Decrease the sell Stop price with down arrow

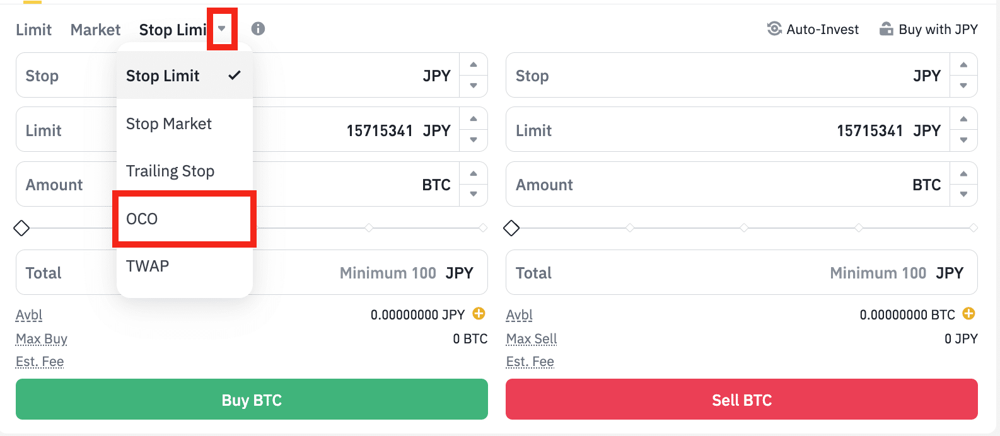963,86
